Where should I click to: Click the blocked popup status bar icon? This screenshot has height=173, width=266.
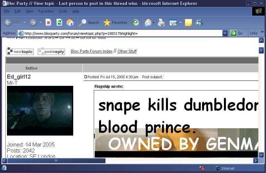202,168
